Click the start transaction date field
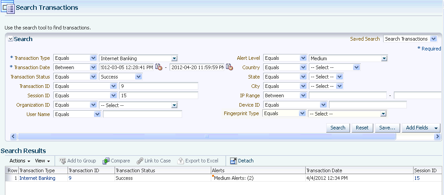Screen dimensions: 444x195 tap(126, 67)
